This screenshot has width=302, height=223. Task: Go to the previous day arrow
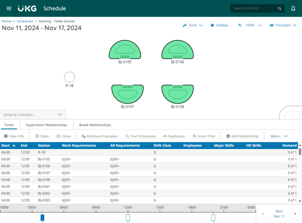[263, 214]
